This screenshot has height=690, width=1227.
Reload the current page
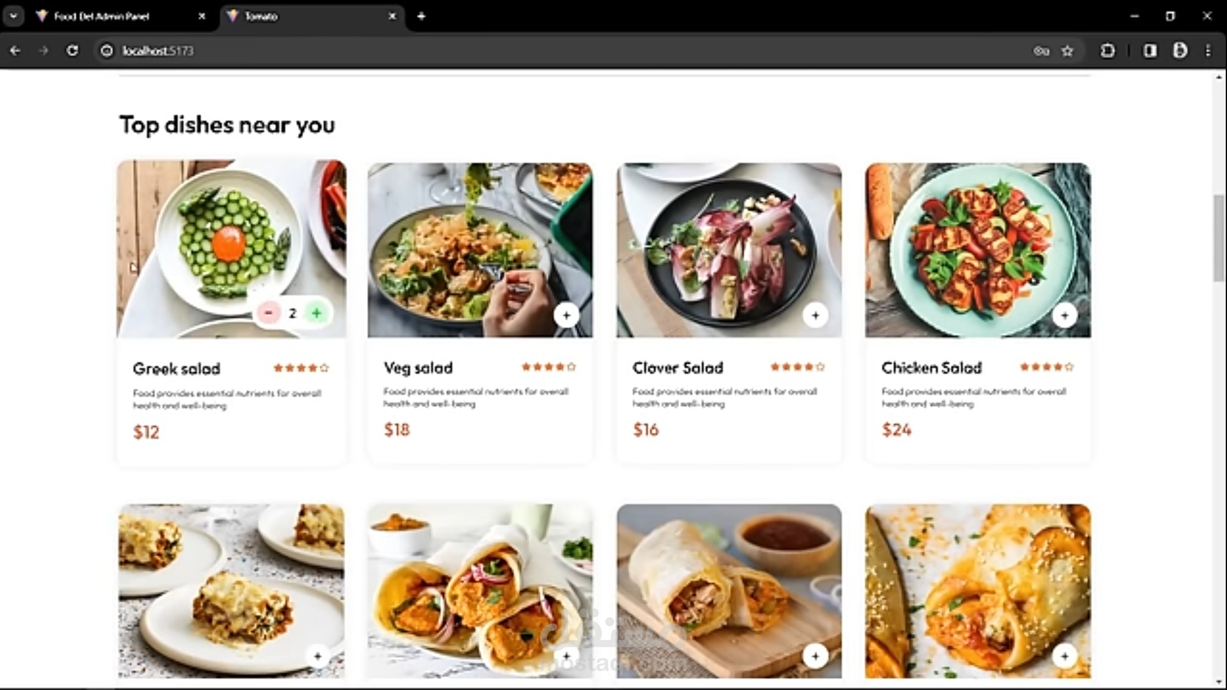click(x=72, y=51)
